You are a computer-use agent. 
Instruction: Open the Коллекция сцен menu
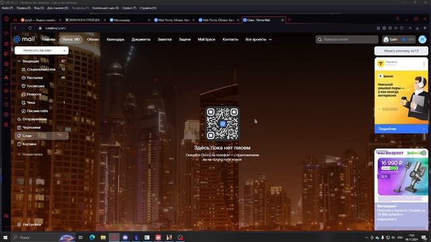coord(105,8)
